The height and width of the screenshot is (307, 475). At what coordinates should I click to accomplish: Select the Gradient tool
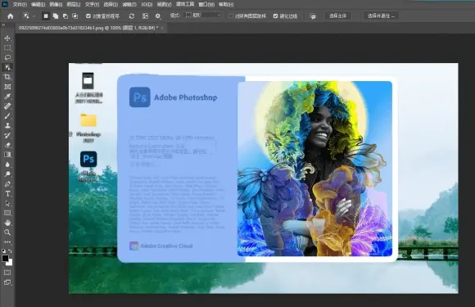pos(7,155)
